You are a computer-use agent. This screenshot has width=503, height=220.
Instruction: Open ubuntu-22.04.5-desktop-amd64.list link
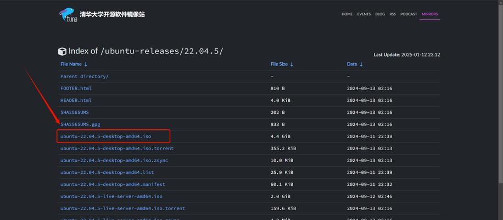click(x=107, y=173)
